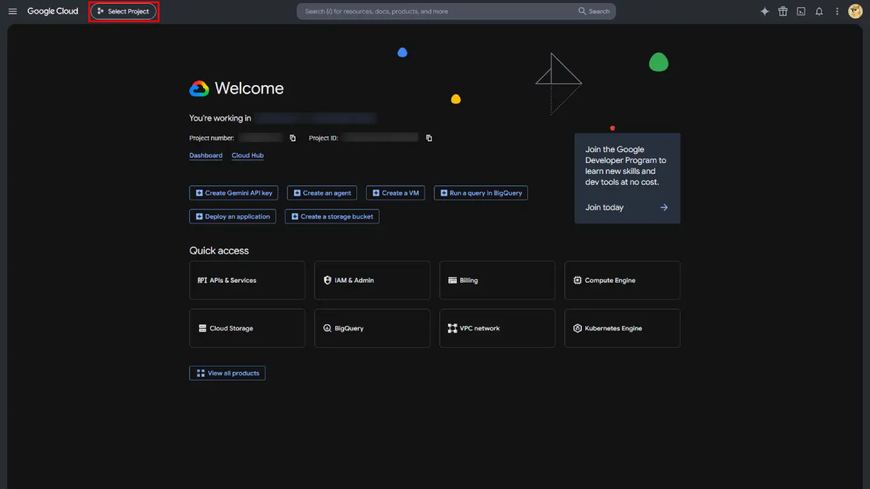Image resolution: width=870 pixels, height=489 pixels.
Task: Open the free trial gift icon
Action: click(783, 11)
